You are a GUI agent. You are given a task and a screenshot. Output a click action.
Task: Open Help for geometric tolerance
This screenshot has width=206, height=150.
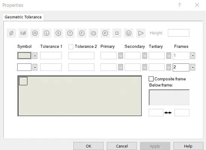[x=188, y=146]
